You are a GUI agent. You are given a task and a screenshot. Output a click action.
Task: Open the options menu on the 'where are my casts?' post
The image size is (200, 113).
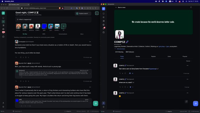[187, 79]
